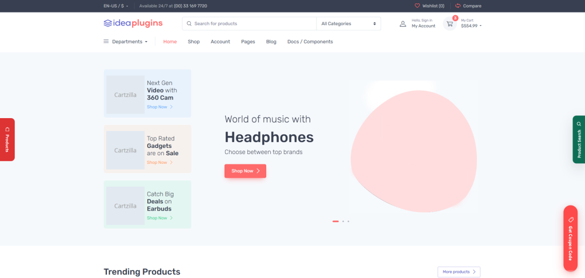
Task: Select the third carousel dot indicator
Action: click(348, 221)
